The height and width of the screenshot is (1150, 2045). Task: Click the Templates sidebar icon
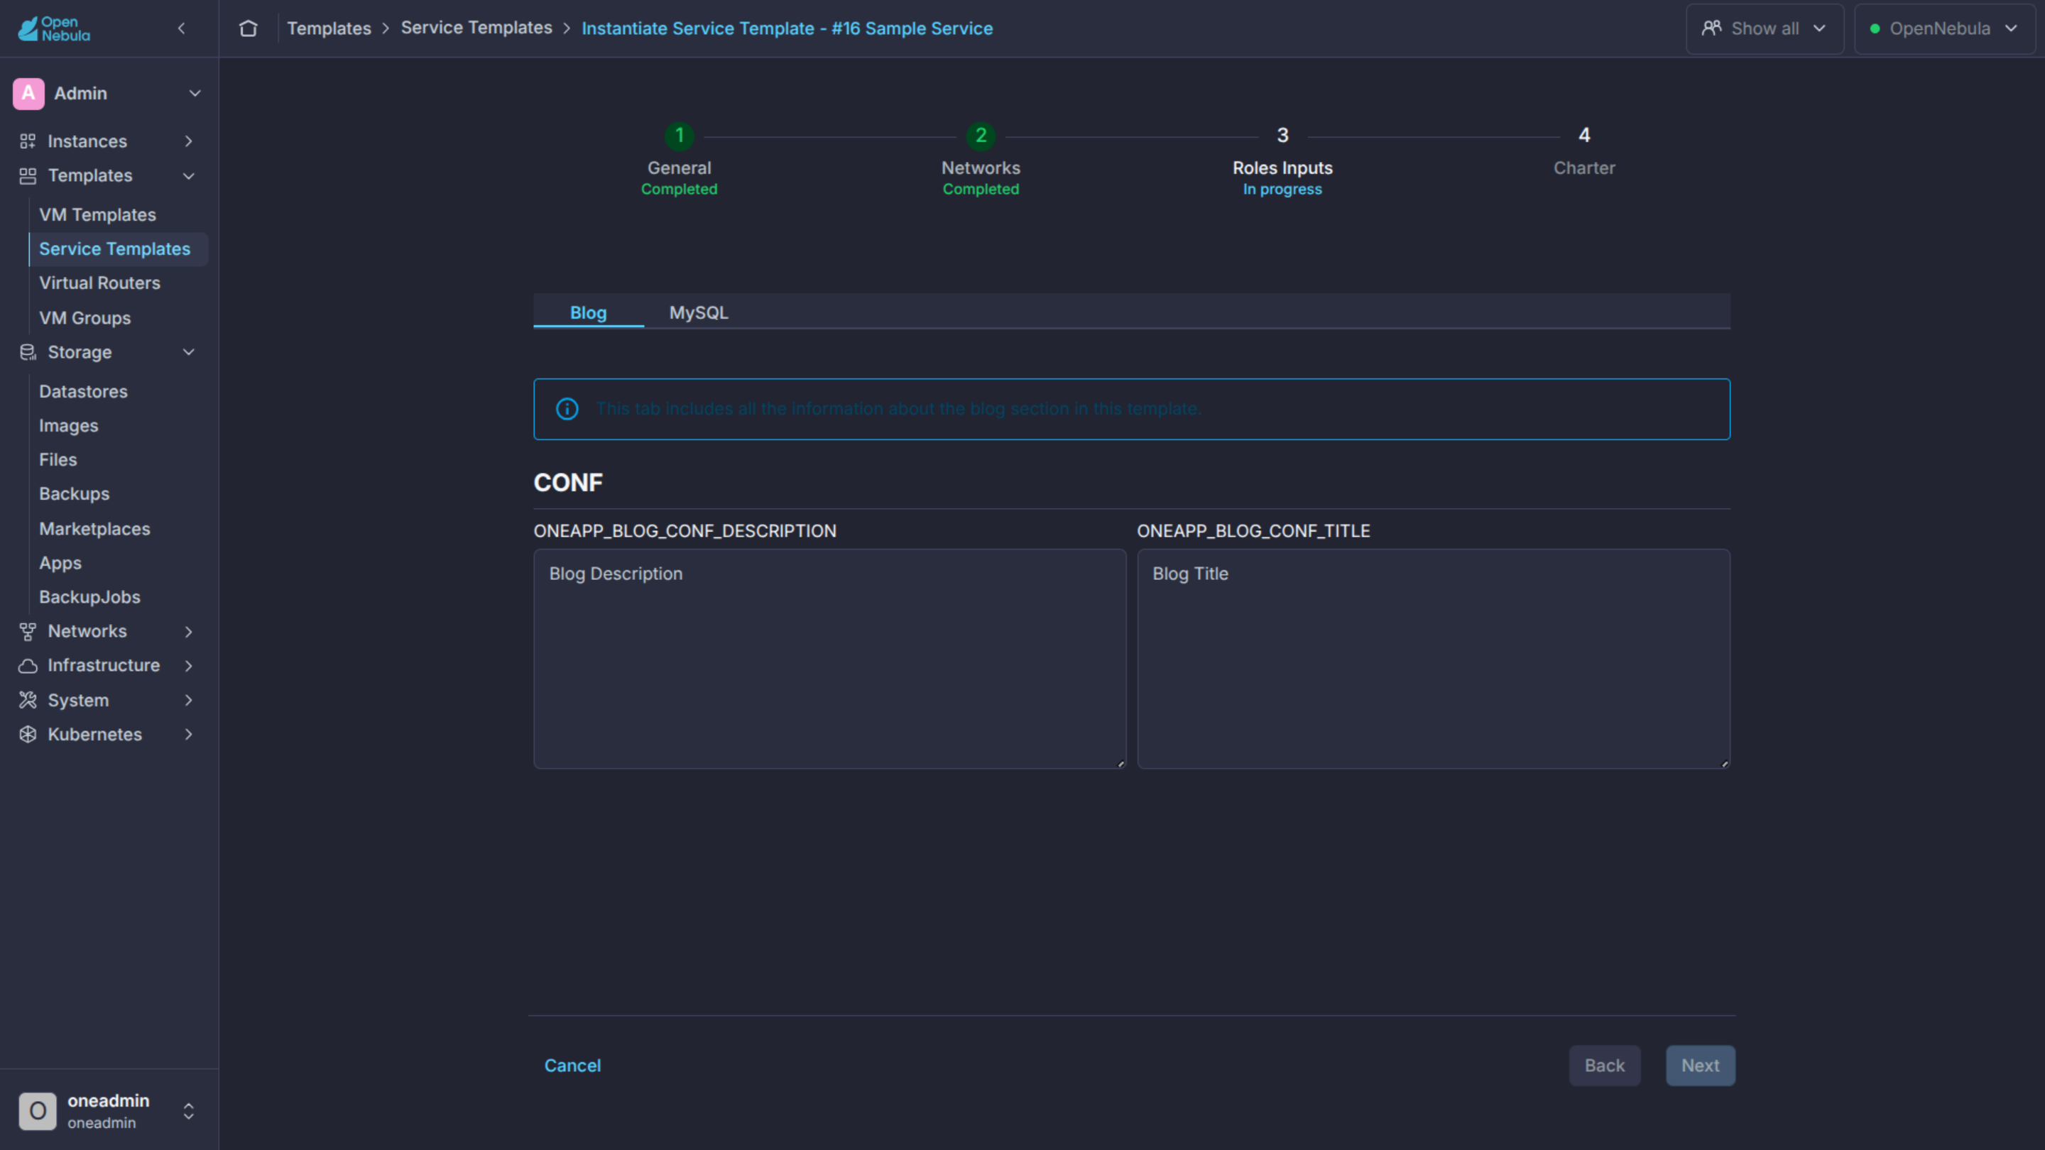[x=28, y=175]
